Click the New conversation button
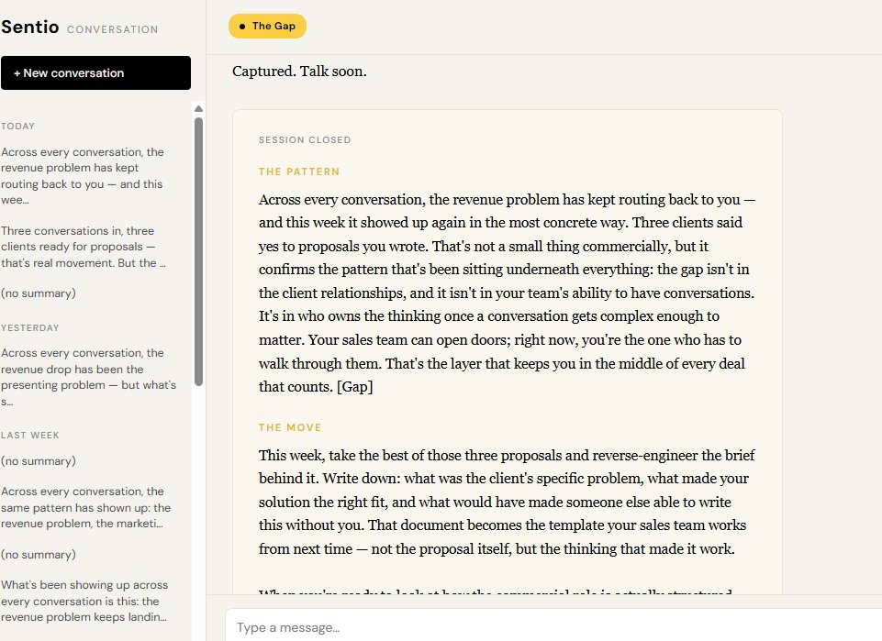Image resolution: width=882 pixels, height=641 pixels. point(95,73)
